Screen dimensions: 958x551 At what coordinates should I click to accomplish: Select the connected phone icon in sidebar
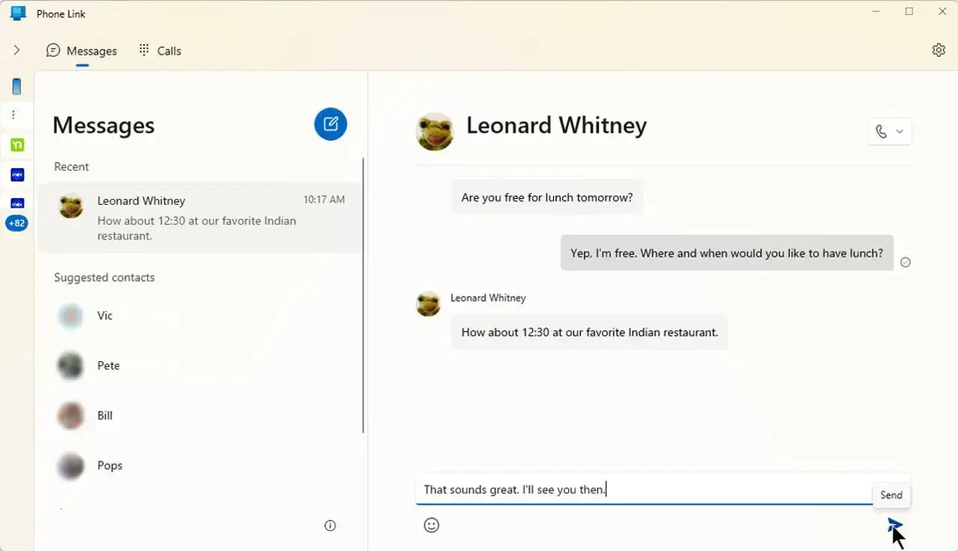[16, 86]
